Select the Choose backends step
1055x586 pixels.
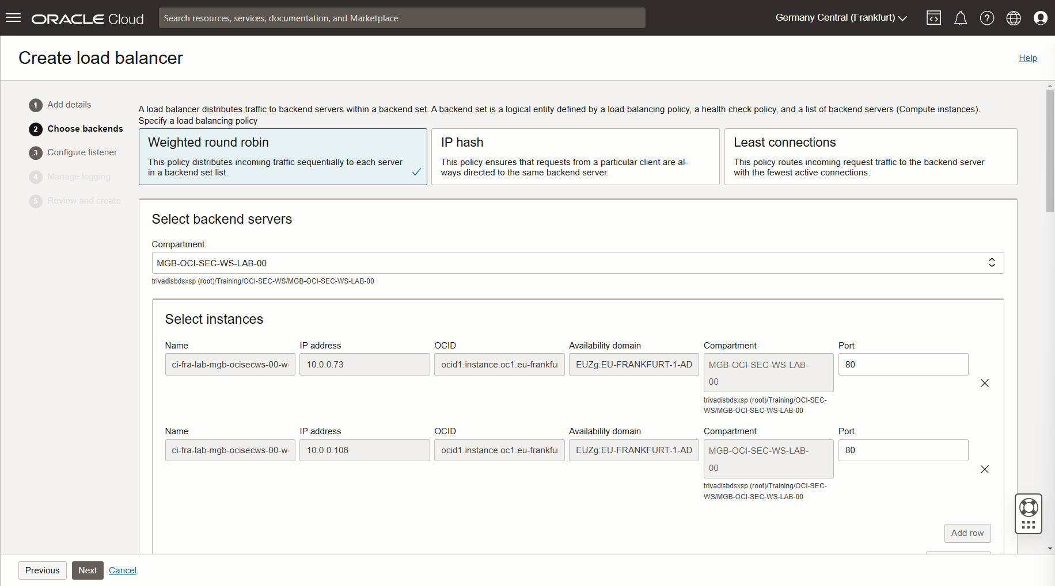click(76, 129)
